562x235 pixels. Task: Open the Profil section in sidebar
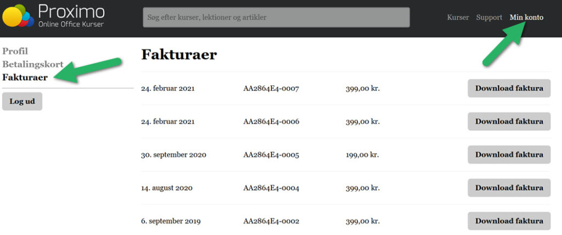coord(15,51)
